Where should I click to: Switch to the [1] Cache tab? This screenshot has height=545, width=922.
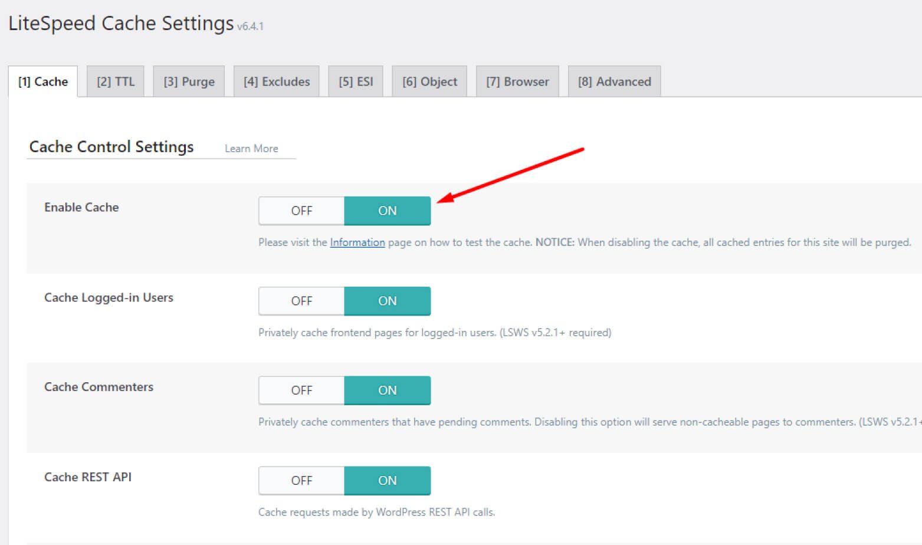point(43,81)
